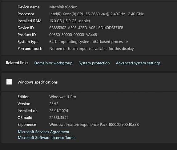Click the Device ID label

click(x=26, y=28)
